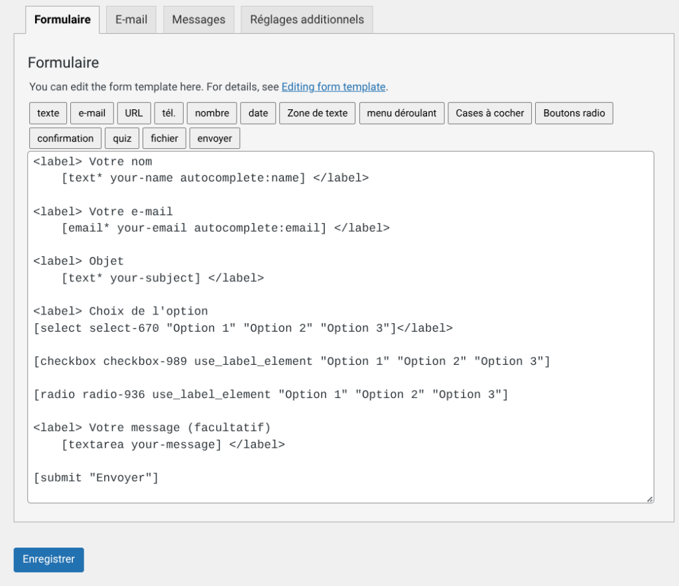Image resolution: width=679 pixels, height=586 pixels.
Task: Click the e-mail tag generator button
Action: (x=92, y=113)
